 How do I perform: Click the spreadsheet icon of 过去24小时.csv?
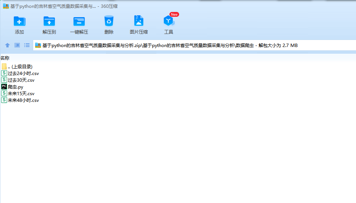(4, 73)
